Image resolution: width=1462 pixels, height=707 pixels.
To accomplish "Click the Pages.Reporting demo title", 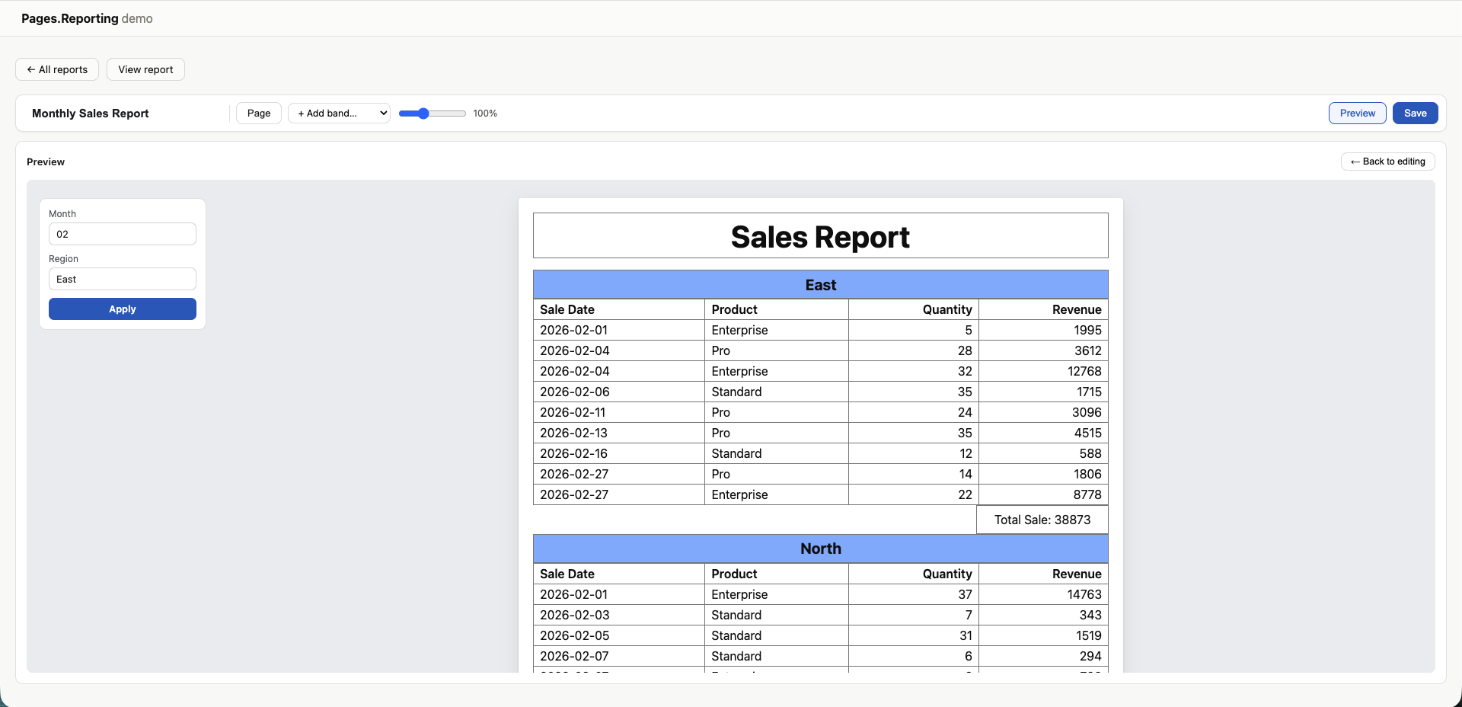I will [x=87, y=18].
